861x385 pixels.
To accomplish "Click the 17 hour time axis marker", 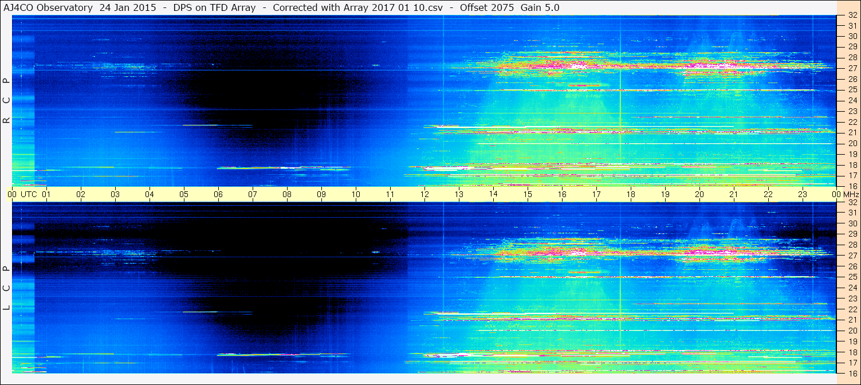I will click(x=596, y=194).
